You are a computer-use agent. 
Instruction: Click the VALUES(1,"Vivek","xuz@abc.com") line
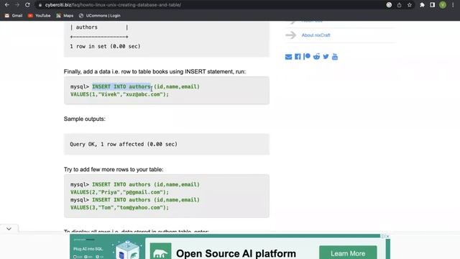pos(120,94)
